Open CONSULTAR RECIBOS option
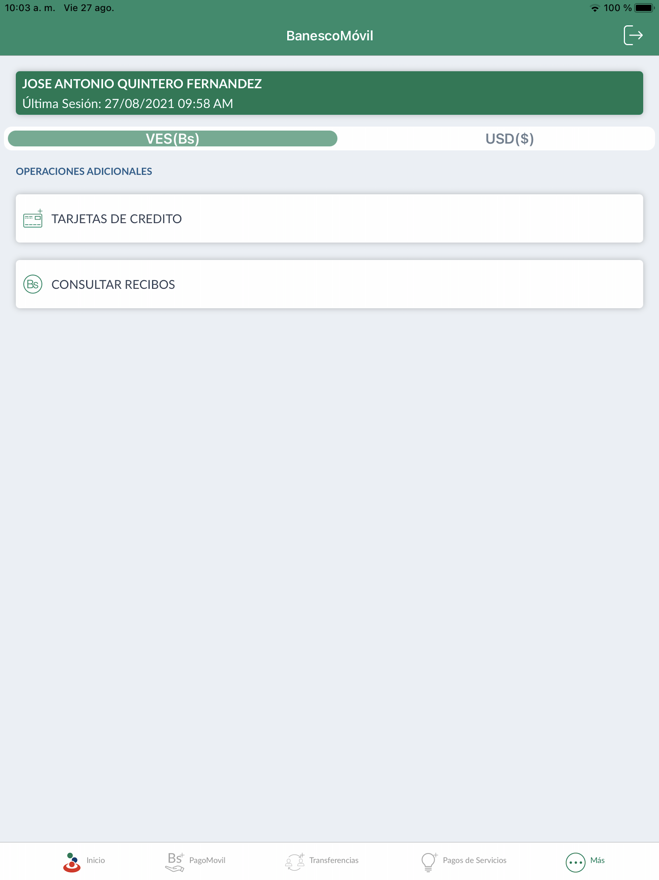Screen dimensions: 659x880 pos(113,284)
